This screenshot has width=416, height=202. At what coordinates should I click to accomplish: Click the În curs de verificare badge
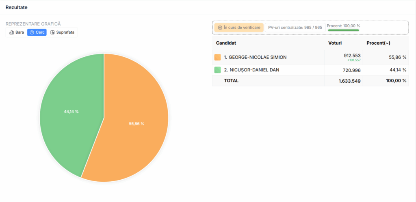pos(239,28)
